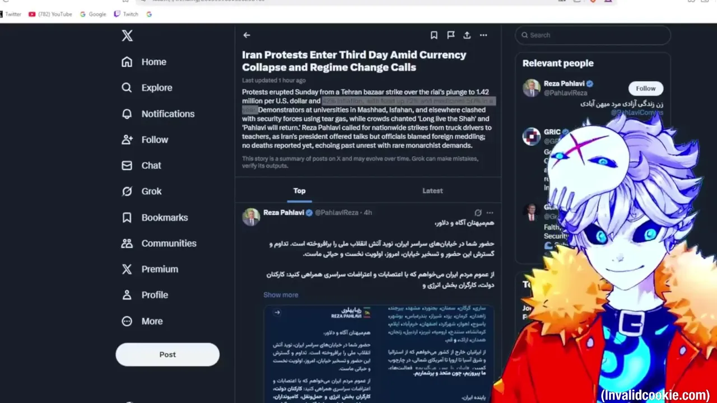Click the Twitch bookmark favicon

pos(117,14)
